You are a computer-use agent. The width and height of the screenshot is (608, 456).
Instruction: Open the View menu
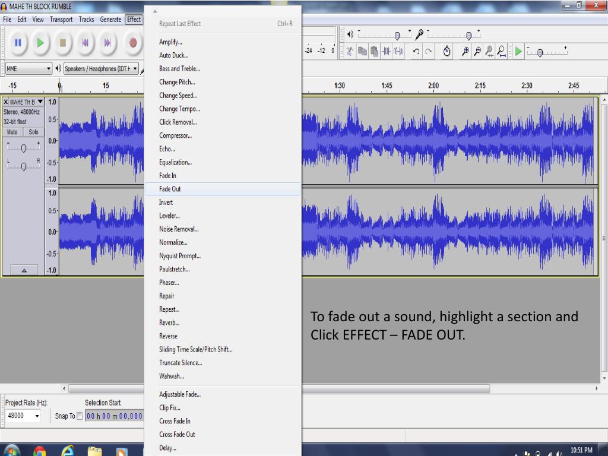(x=38, y=20)
